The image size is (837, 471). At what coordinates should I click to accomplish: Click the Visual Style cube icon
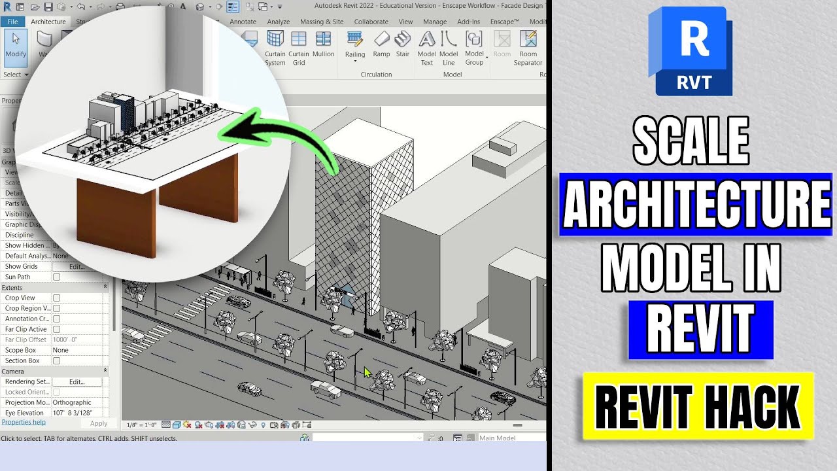177,425
